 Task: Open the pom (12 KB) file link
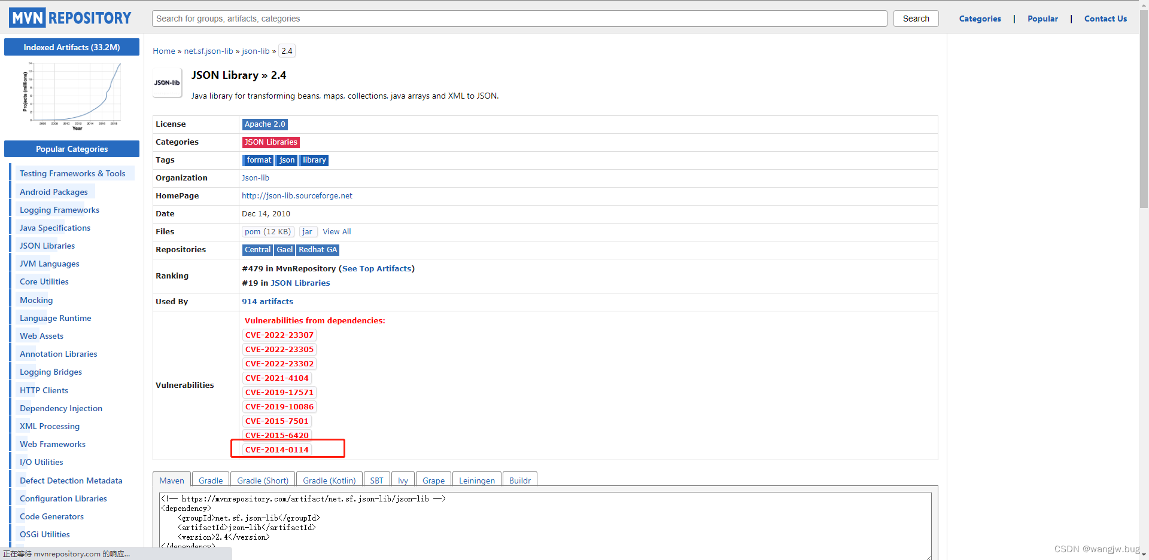pyautogui.click(x=268, y=232)
